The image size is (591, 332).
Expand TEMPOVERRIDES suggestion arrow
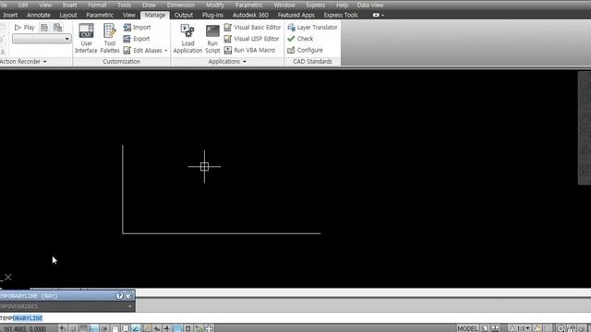click(130, 306)
